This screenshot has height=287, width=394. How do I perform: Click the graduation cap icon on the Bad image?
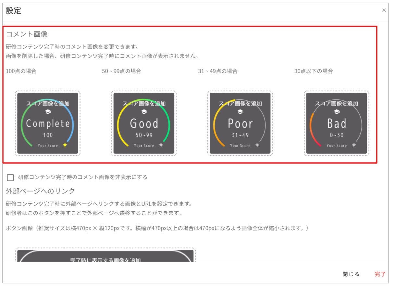[337, 112]
